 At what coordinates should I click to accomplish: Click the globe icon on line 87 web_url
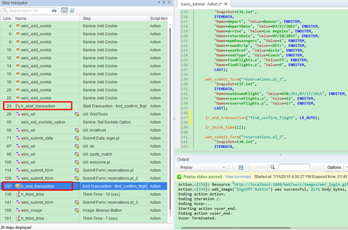(x=18, y=146)
